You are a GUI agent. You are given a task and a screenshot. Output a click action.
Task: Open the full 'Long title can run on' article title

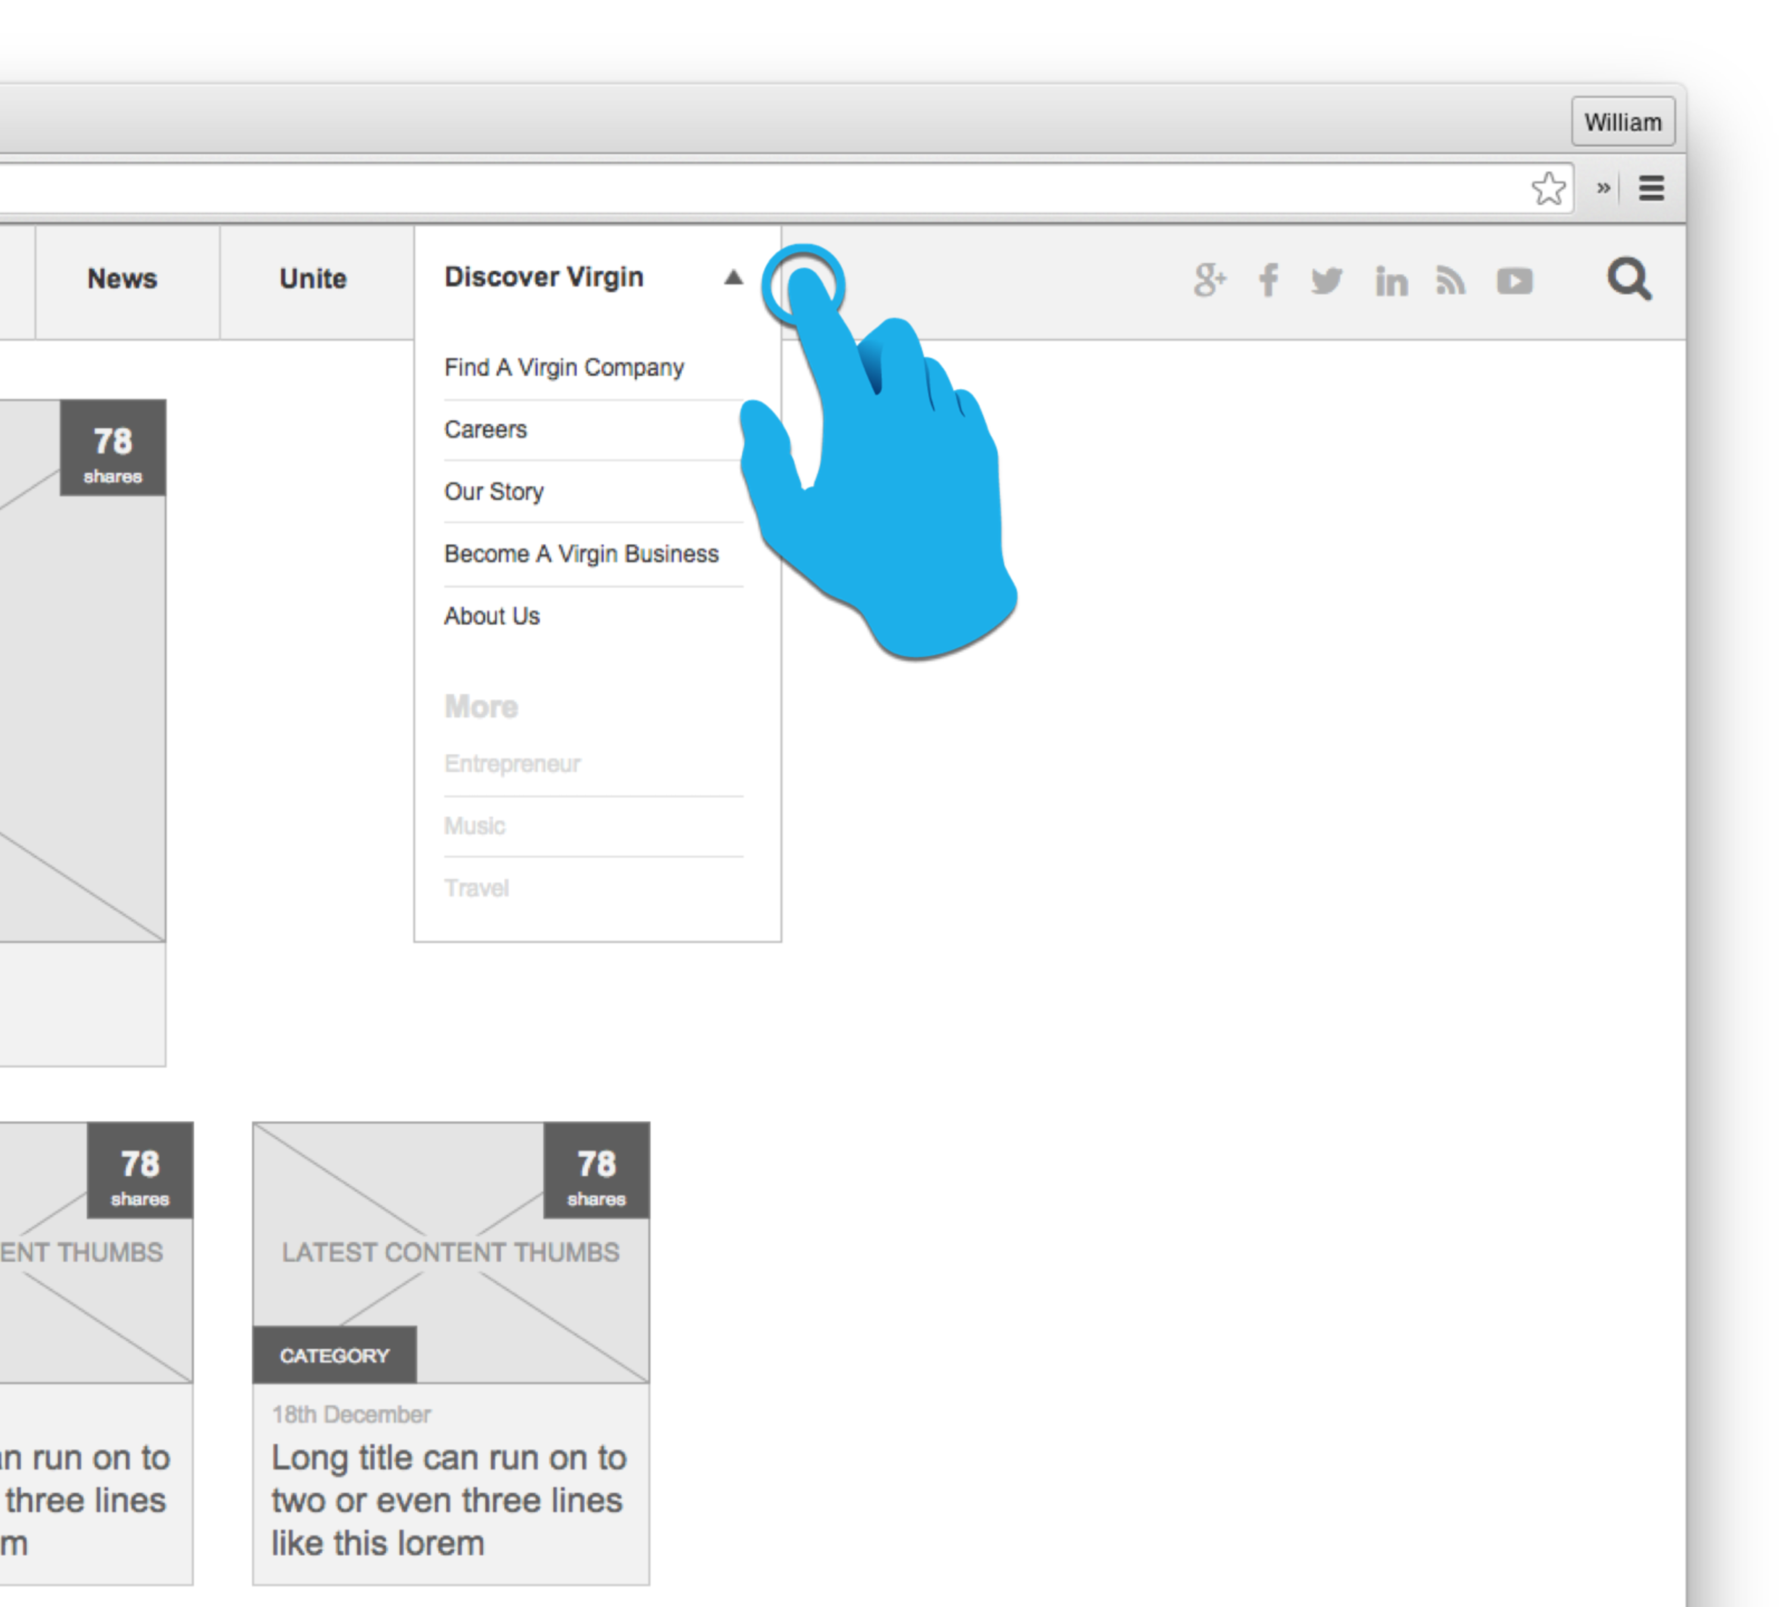[x=449, y=1500]
